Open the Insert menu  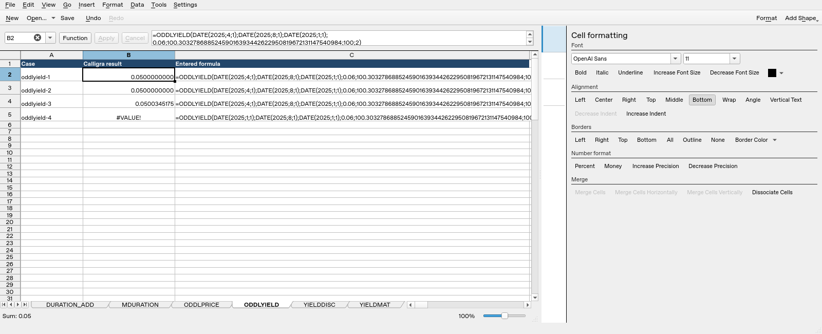tap(86, 5)
